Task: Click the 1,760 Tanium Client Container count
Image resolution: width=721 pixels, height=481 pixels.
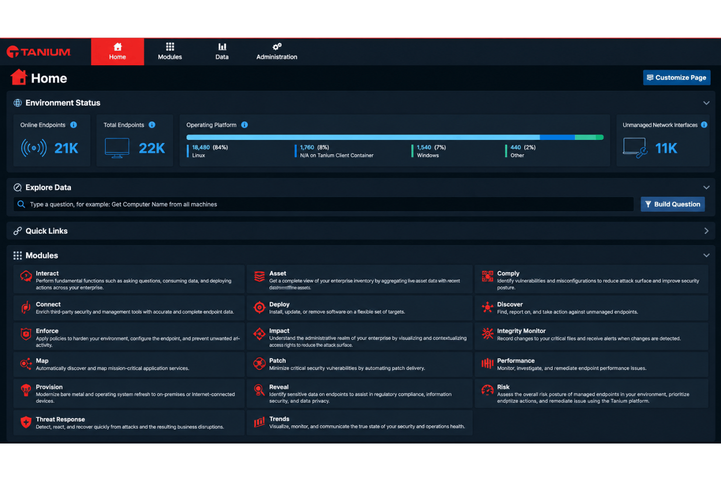Action: pyautogui.click(x=307, y=147)
